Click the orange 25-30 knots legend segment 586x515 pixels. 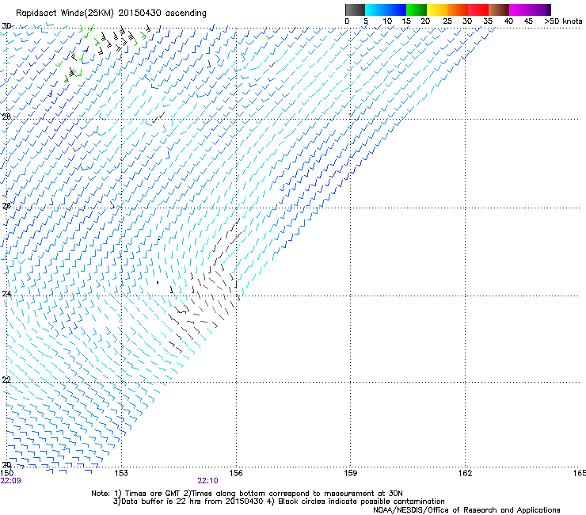tap(458, 10)
